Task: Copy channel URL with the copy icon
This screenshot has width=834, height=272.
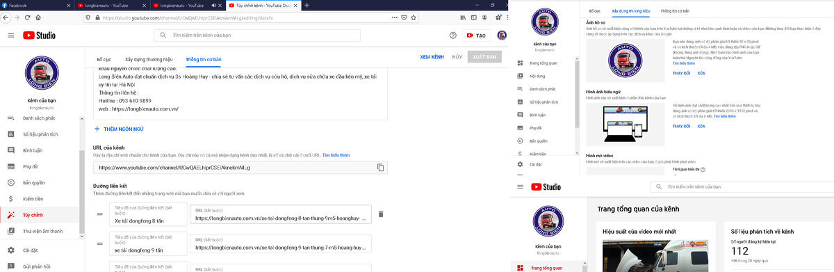Action: 380,168
